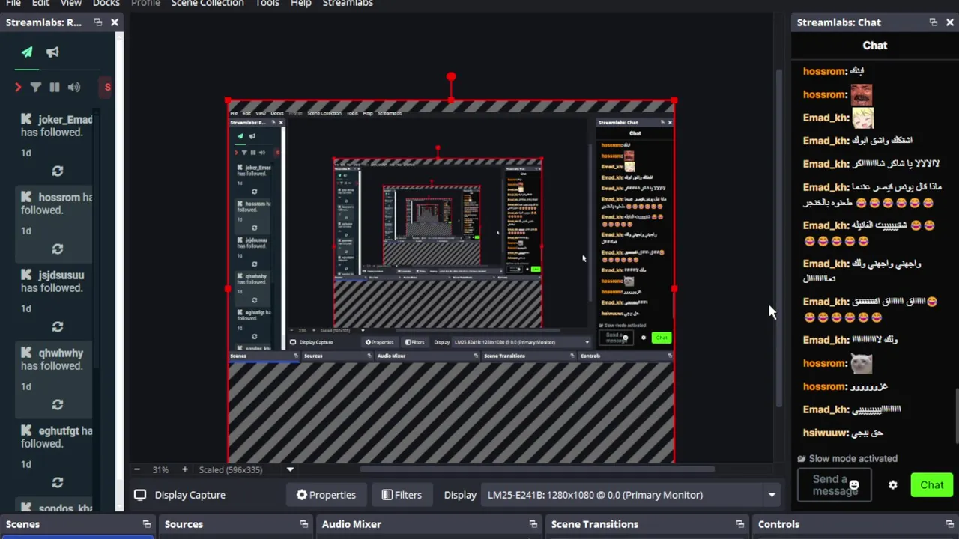The height and width of the screenshot is (539, 959).
Task: Click the hsiwuuw username in chat
Action: point(825,433)
